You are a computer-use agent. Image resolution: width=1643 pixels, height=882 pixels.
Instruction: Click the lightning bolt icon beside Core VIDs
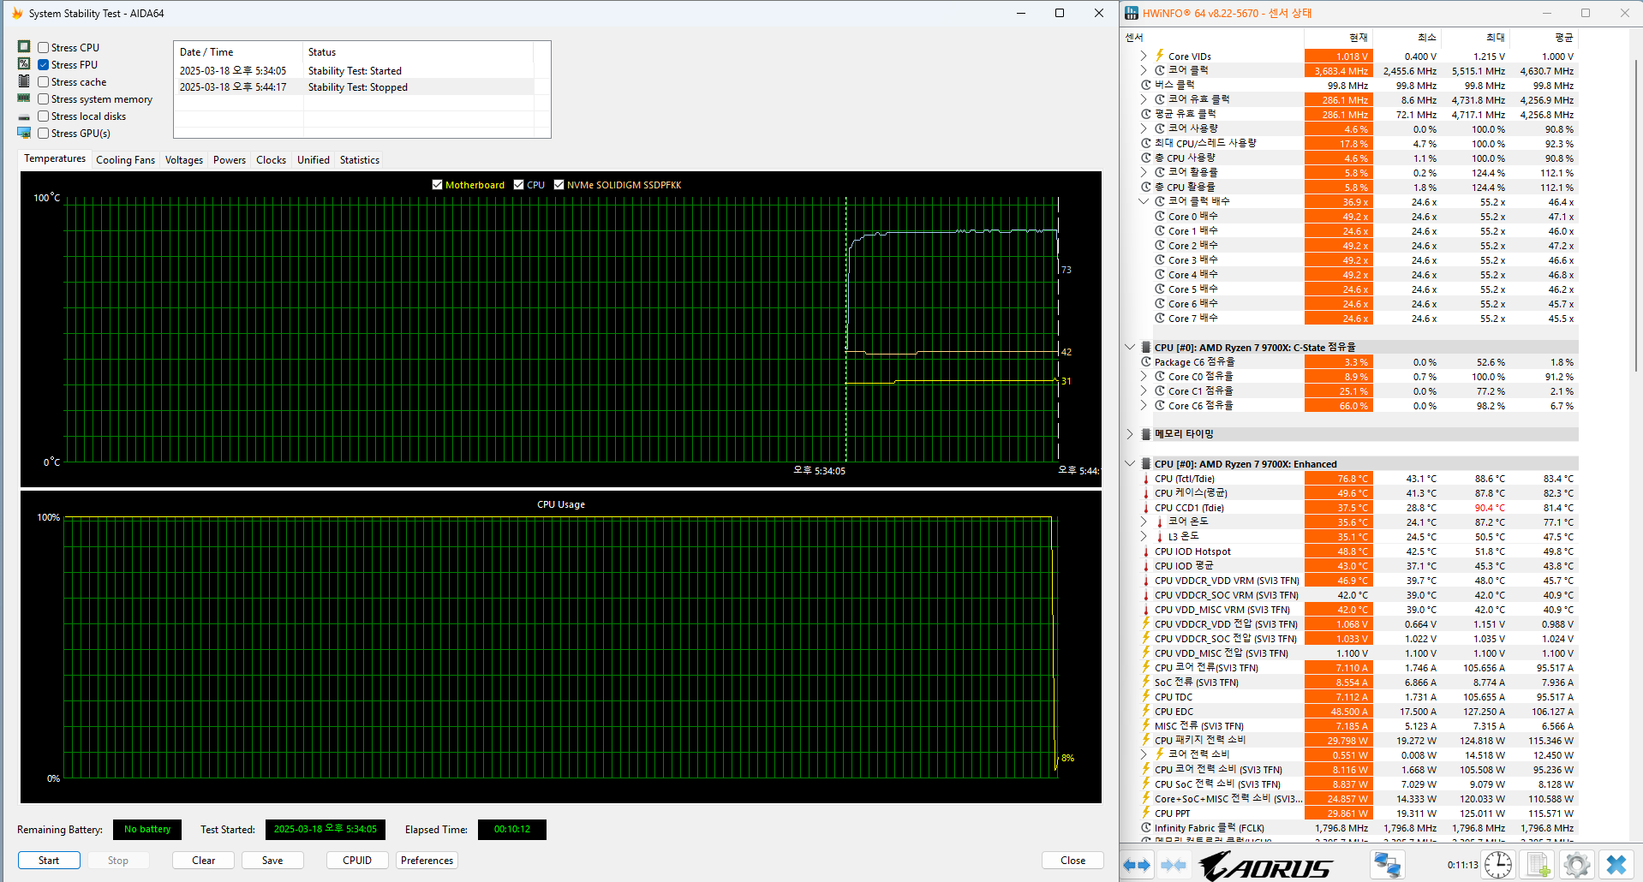pyautogui.click(x=1160, y=56)
